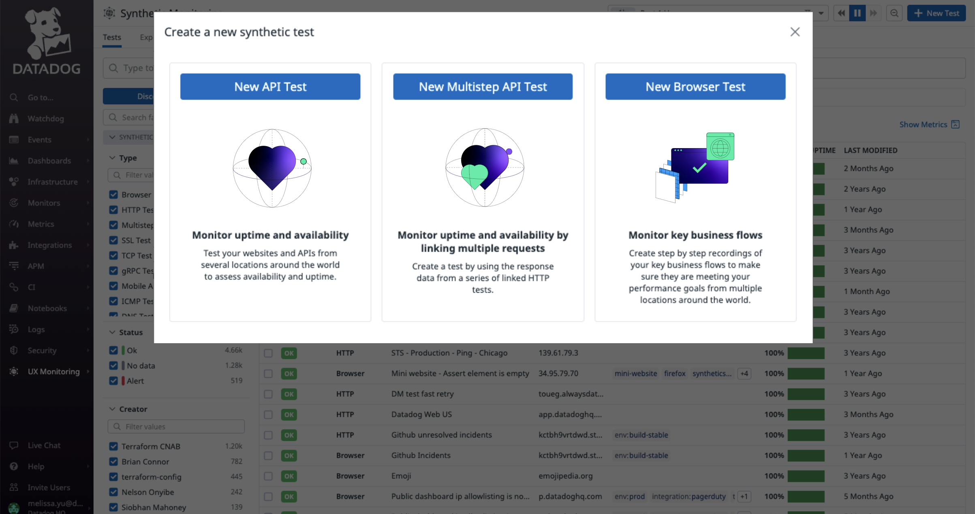
Task: Click the zoom out magnifier icon
Action: click(894, 13)
